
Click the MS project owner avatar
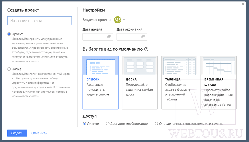point(118,20)
